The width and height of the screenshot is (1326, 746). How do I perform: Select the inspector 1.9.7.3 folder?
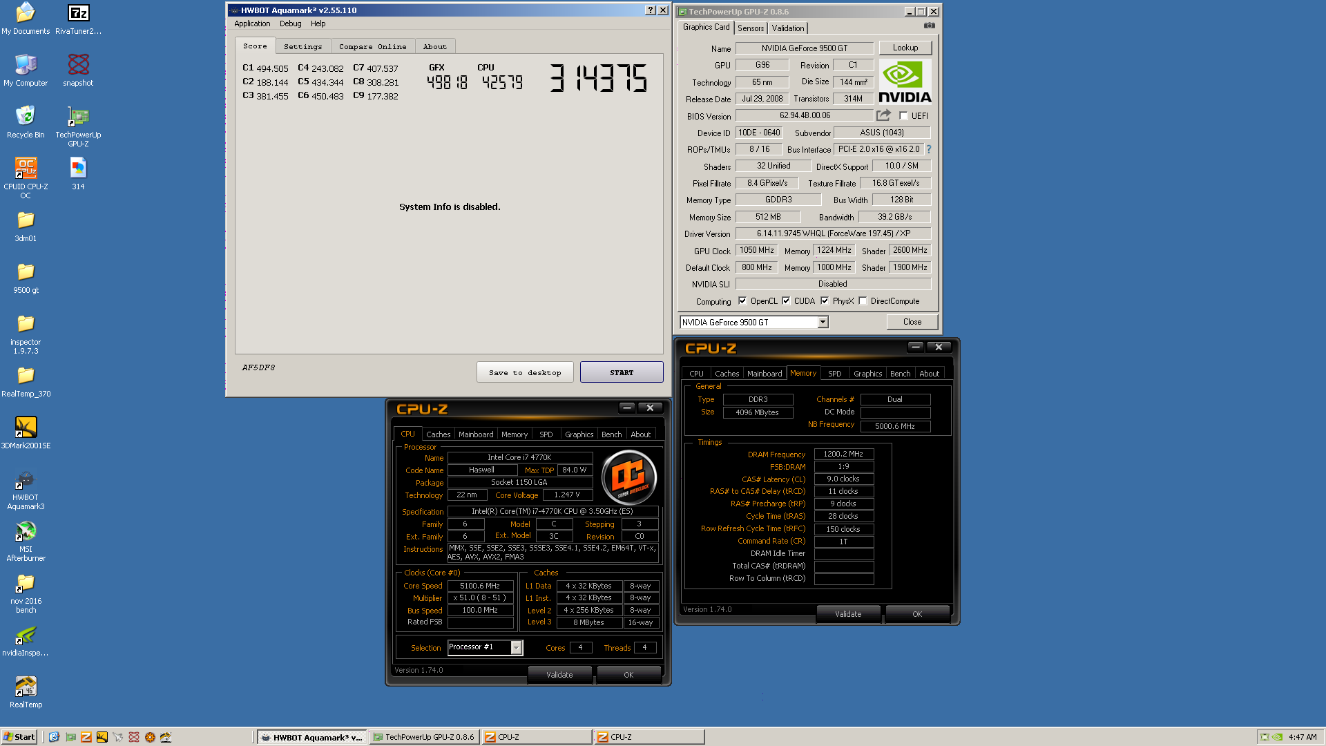[x=26, y=334]
